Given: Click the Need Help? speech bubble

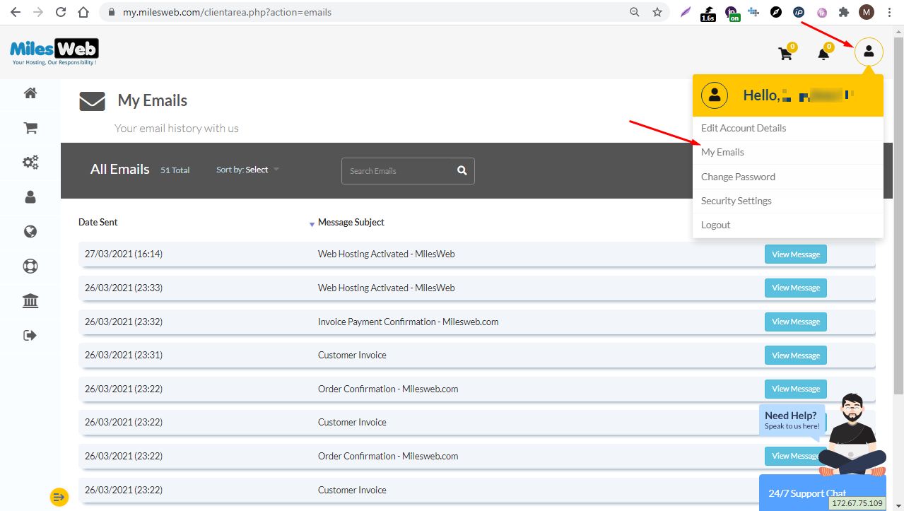Looking at the screenshot, I should (x=792, y=421).
